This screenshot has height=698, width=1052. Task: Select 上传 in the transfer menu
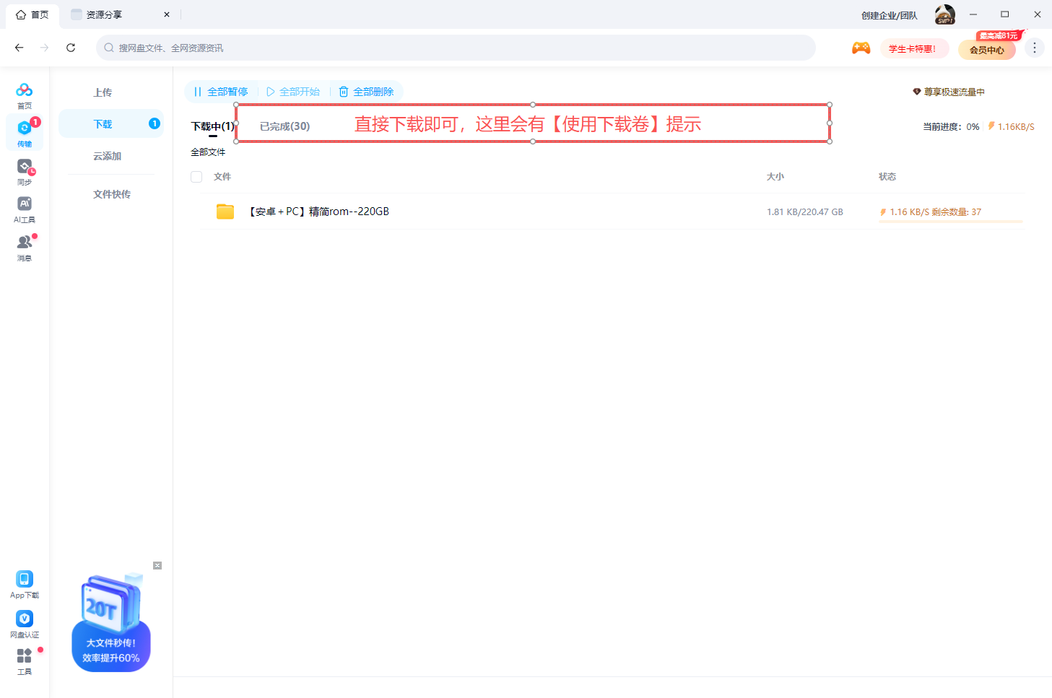point(103,92)
